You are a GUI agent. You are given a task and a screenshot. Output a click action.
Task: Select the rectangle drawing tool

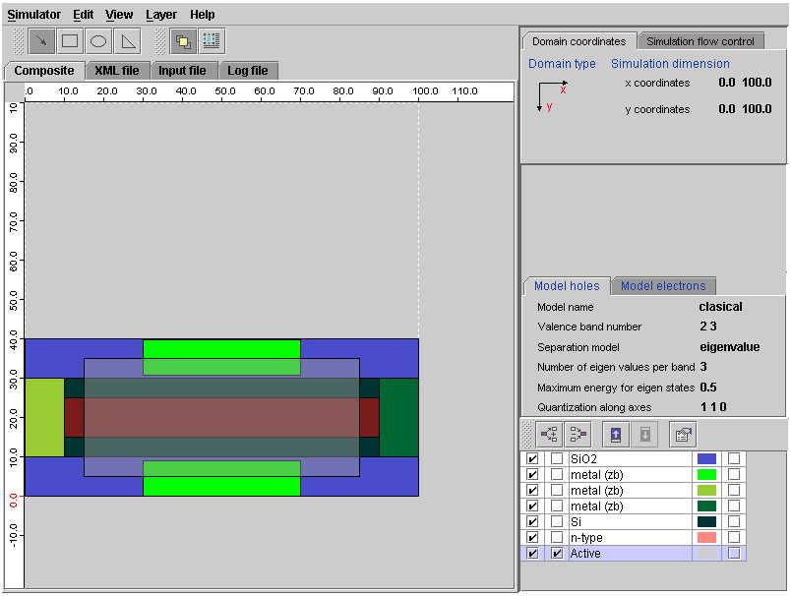(70, 41)
